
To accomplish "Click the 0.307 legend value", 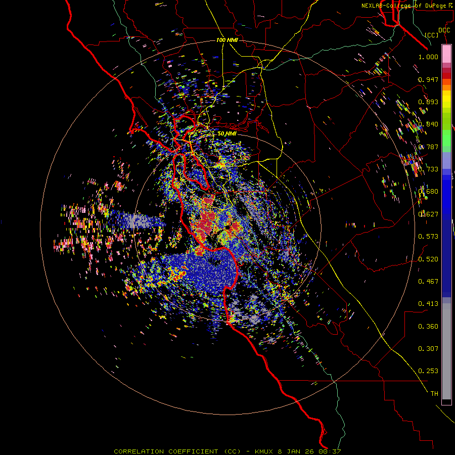I will 428,349.
